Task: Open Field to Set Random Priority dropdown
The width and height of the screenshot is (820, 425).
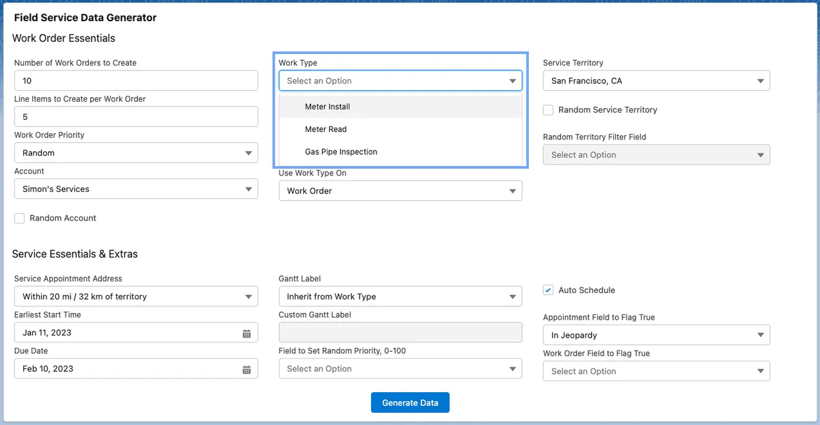Action: (400, 369)
